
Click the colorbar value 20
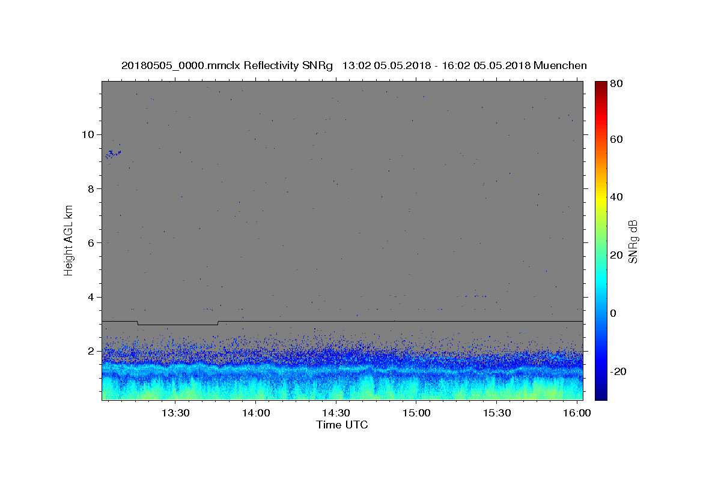coord(616,255)
